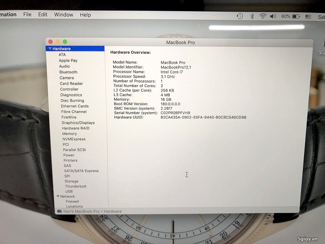325x244 pixels.
Task: Select Graphics/Displays in the sidebar
Action: [x=78, y=123]
